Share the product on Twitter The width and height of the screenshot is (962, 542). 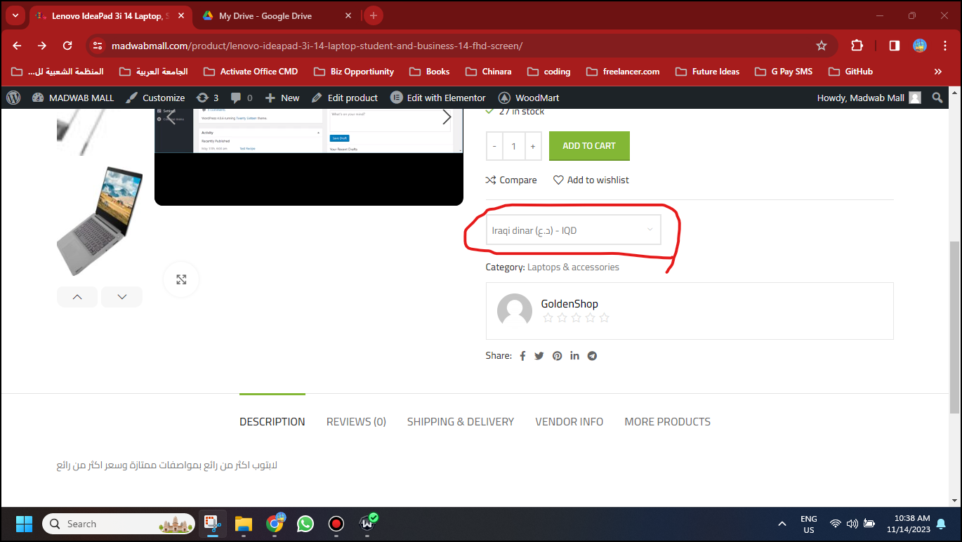[539, 356]
